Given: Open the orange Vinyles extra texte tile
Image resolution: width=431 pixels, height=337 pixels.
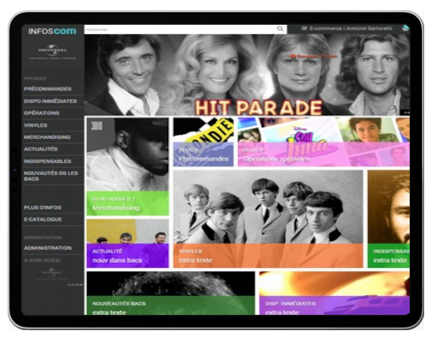Looking at the screenshot, I should [268, 218].
